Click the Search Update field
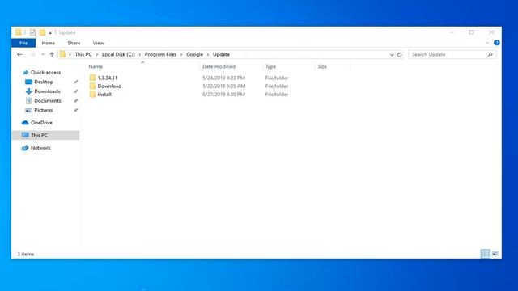 [452, 54]
